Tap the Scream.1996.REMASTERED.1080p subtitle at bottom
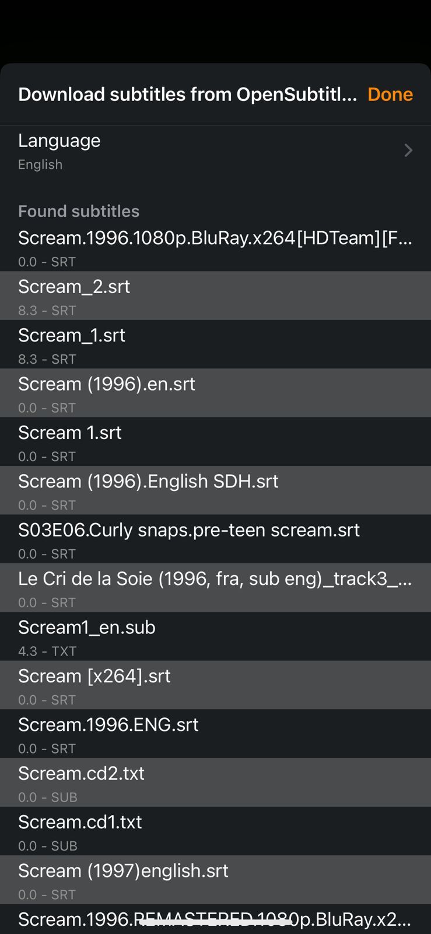The height and width of the screenshot is (934, 431). (x=216, y=919)
